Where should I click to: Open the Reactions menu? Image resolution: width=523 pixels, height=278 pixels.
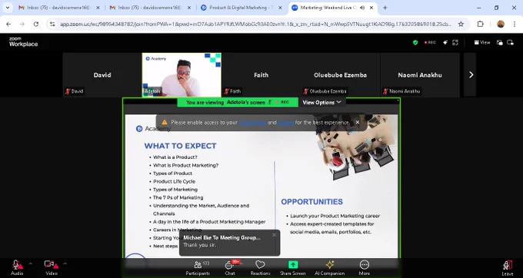point(260,268)
